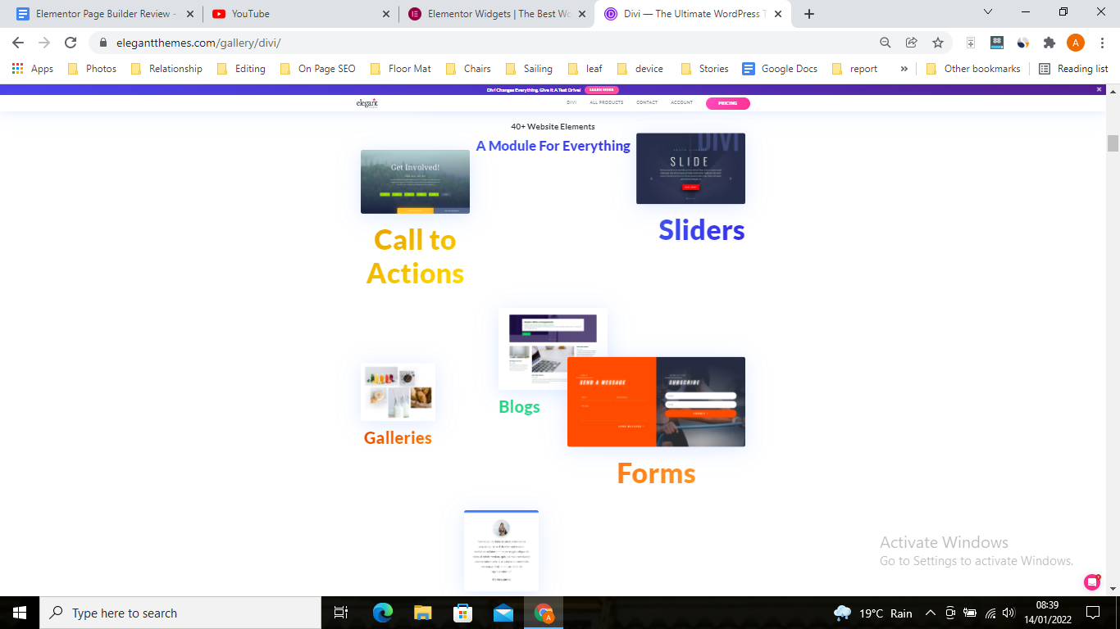
Task: Switch to the Elementor Widgets tab
Action: (x=496, y=14)
